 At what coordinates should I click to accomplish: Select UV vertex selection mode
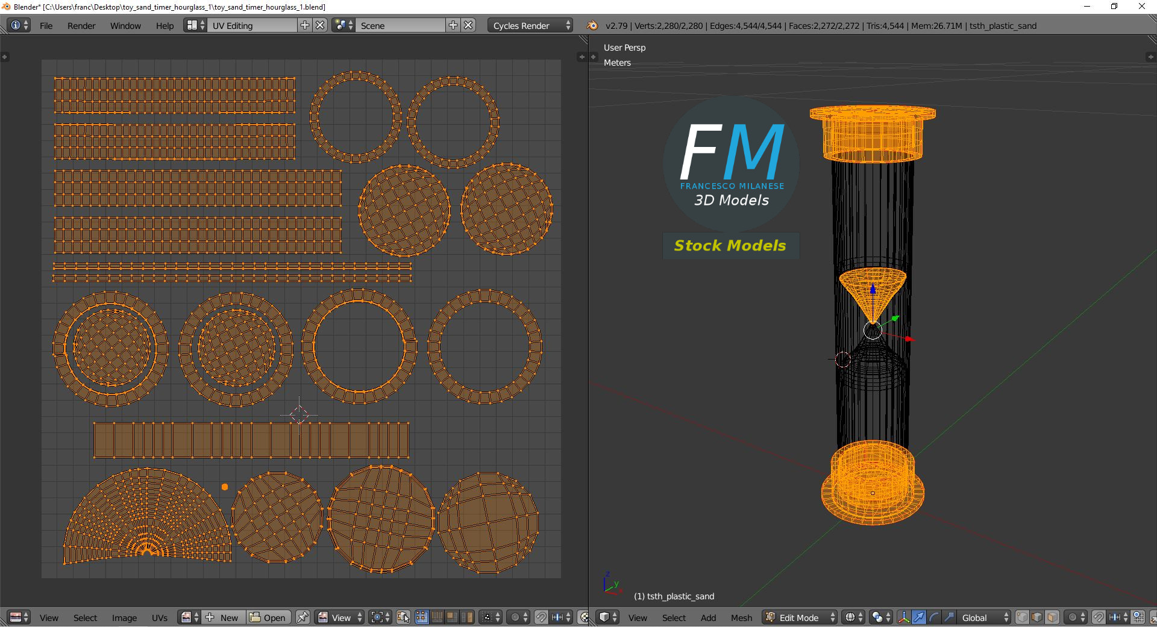(x=422, y=617)
